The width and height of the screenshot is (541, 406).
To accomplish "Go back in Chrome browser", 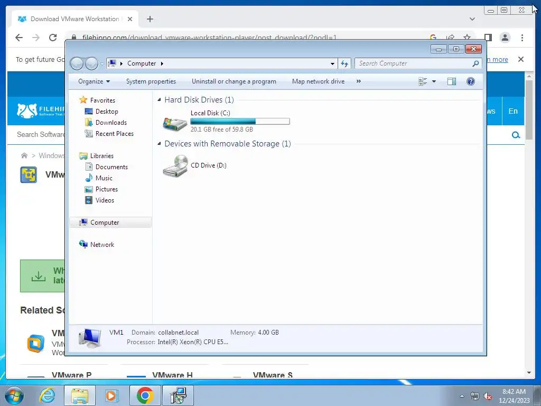I will [x=19, y=38].
